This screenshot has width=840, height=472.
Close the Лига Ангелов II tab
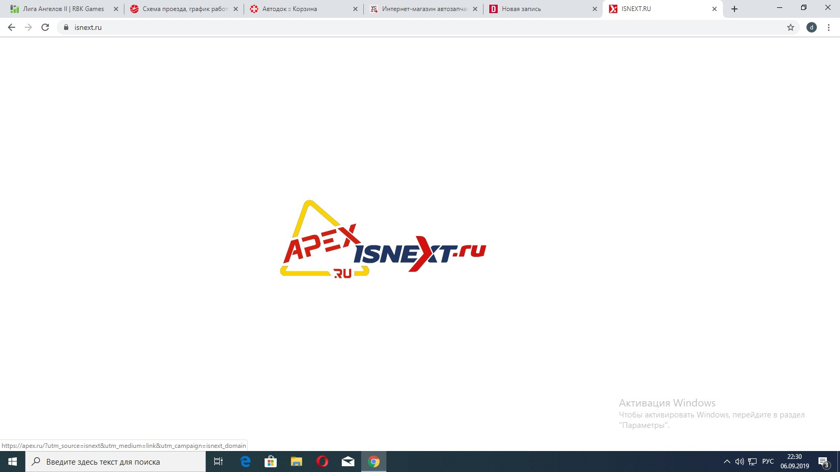(x=116, y=9)
